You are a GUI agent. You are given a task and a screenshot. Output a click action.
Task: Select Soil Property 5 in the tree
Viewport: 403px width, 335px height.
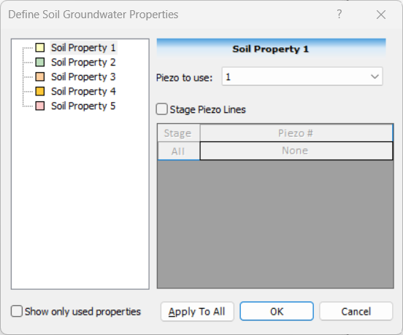[83, 106]
